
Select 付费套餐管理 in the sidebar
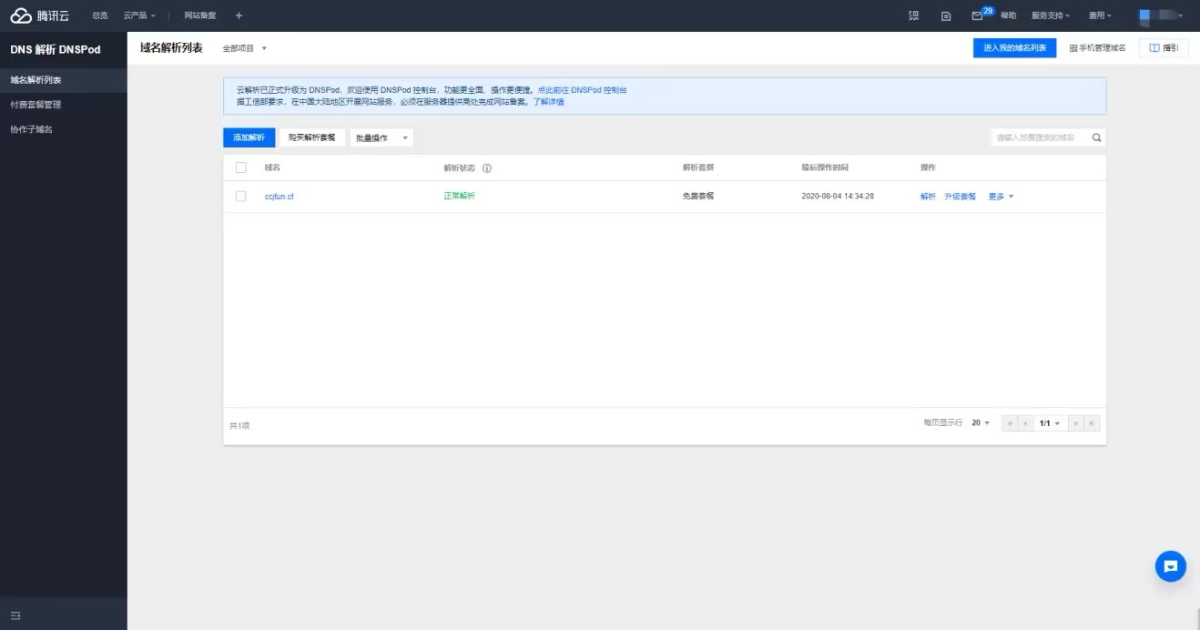36,105
